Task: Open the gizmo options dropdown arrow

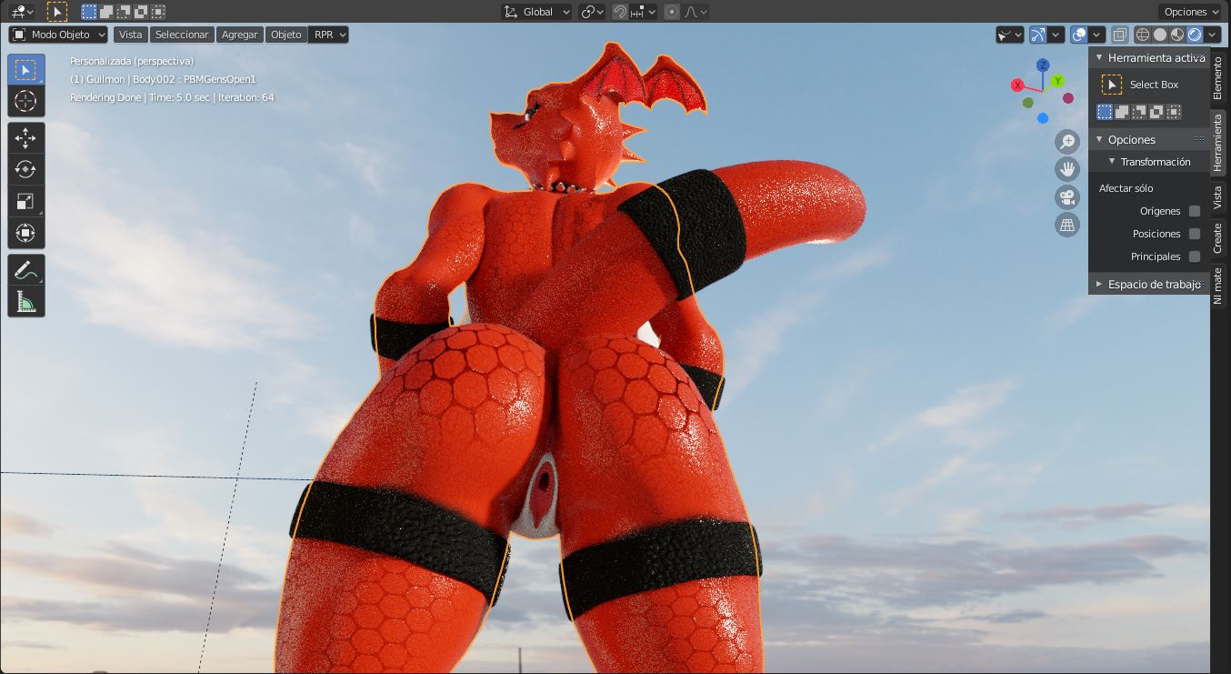Action: tap(1056, 35)
